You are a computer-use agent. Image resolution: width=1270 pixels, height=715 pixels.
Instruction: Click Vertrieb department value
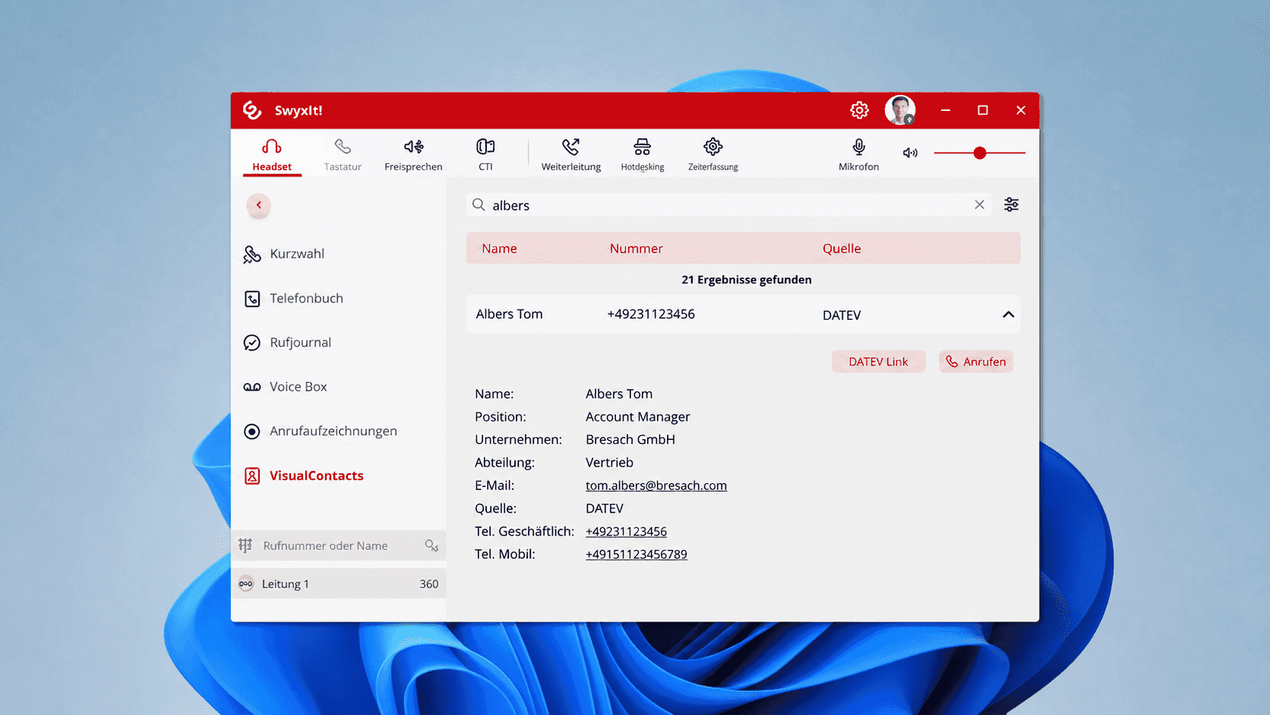609,462
